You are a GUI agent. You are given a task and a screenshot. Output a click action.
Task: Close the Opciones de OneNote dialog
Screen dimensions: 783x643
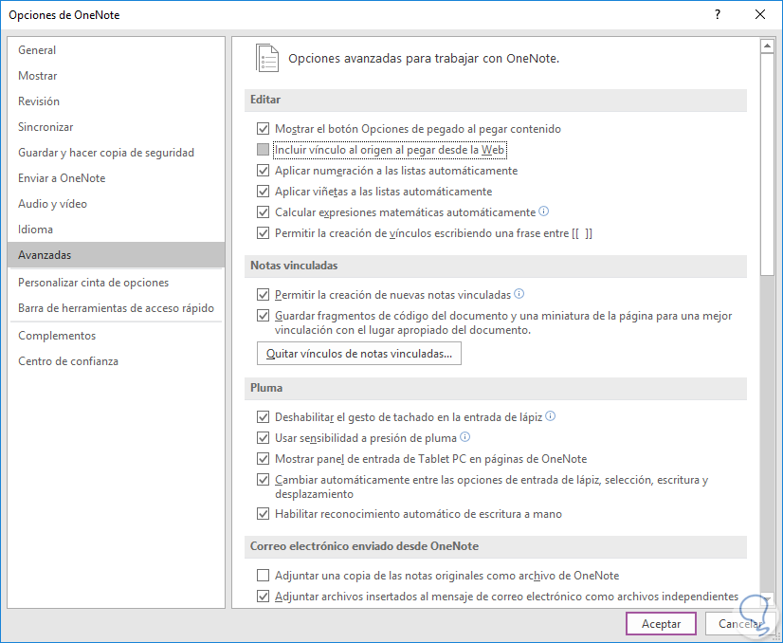click(x=760, y=14)
